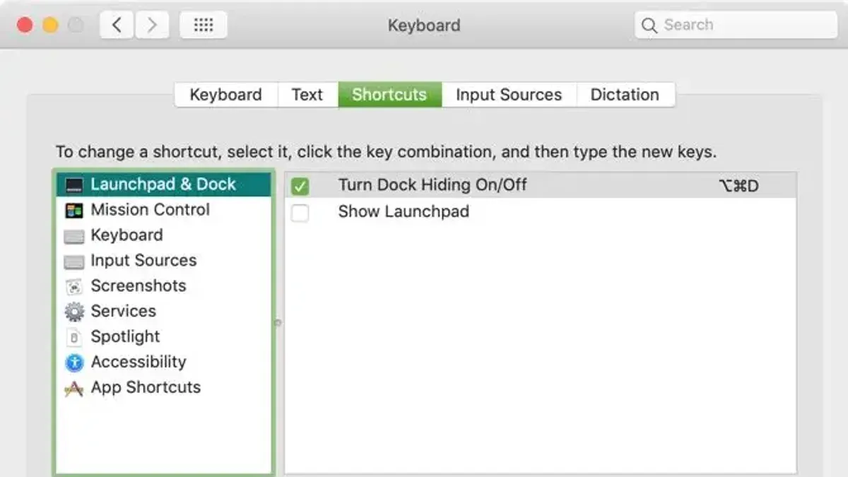Switch to the Dictation tab
The image size is (848, 477).
(x=625, y=95)
